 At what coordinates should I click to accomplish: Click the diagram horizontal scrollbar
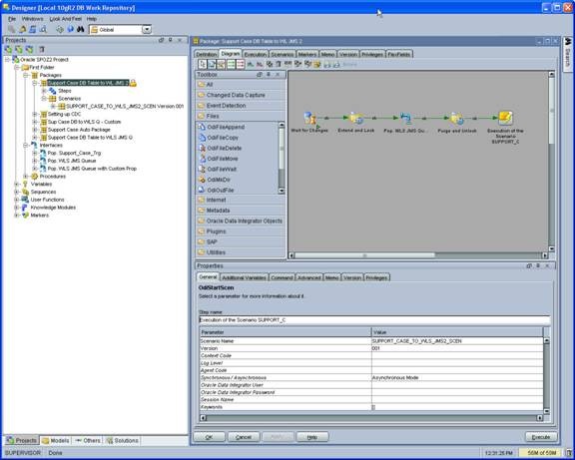418,255
